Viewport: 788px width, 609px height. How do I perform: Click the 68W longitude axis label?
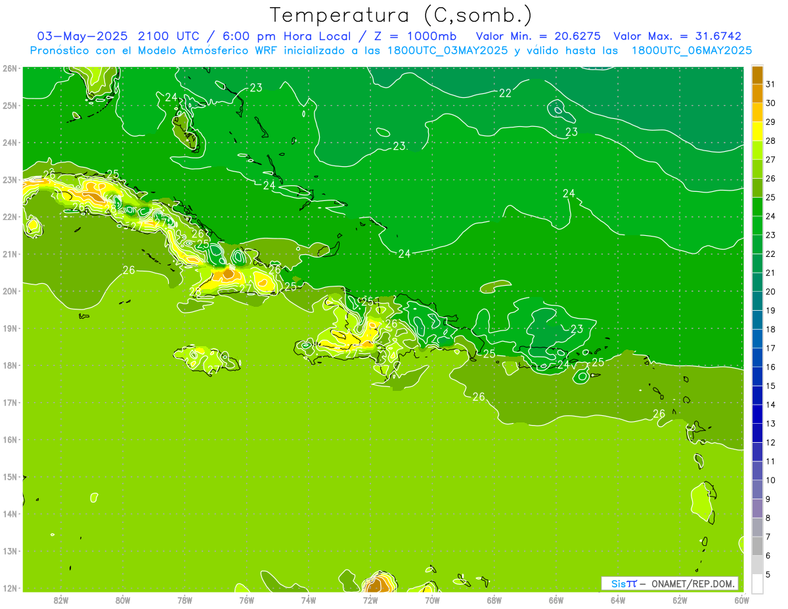pos(494,600)
